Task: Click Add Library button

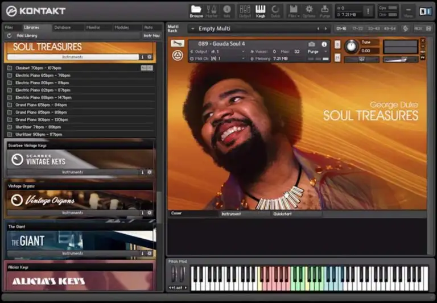Action: point(27,36)
